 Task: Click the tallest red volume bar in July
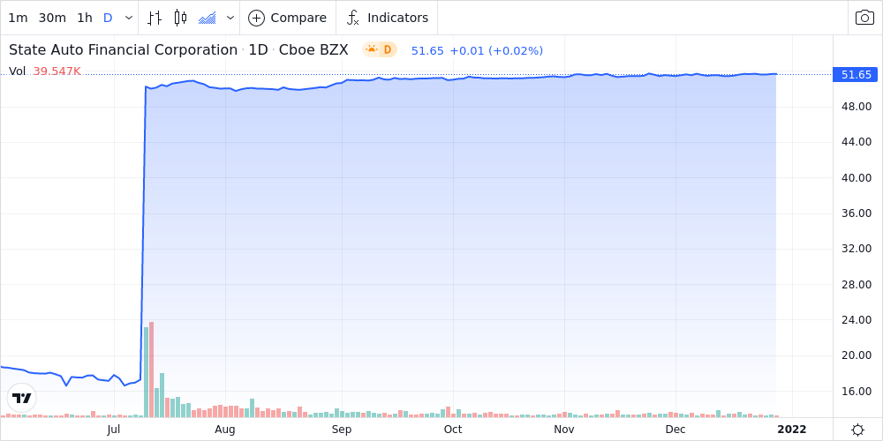click(x=152, y=370)
